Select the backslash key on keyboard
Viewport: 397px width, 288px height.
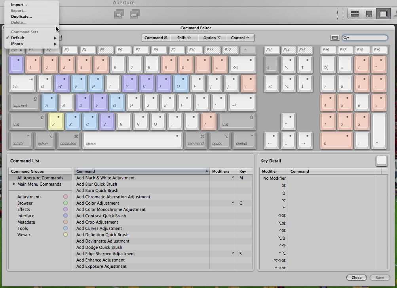pyautogui.click(x=249, y=84)
